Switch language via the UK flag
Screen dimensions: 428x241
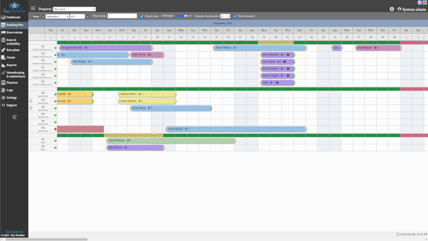tap(425, 3)
